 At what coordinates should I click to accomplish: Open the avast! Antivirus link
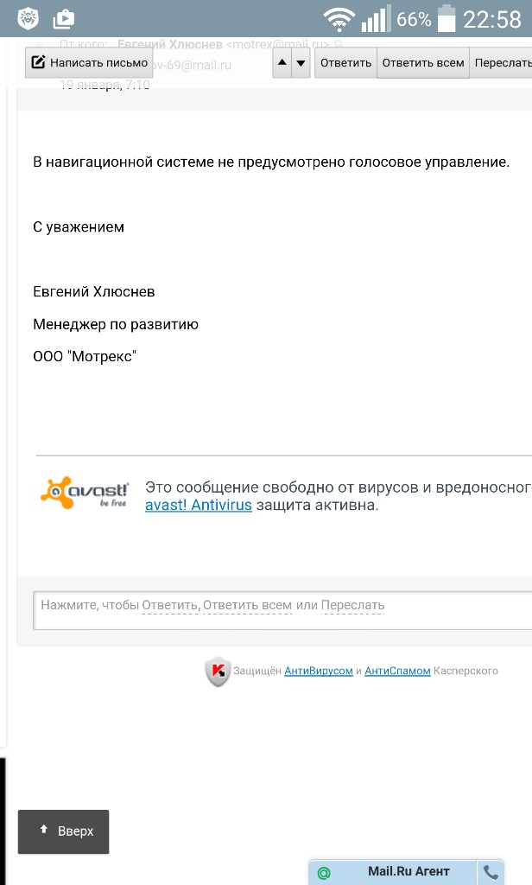tap(198, 505)
